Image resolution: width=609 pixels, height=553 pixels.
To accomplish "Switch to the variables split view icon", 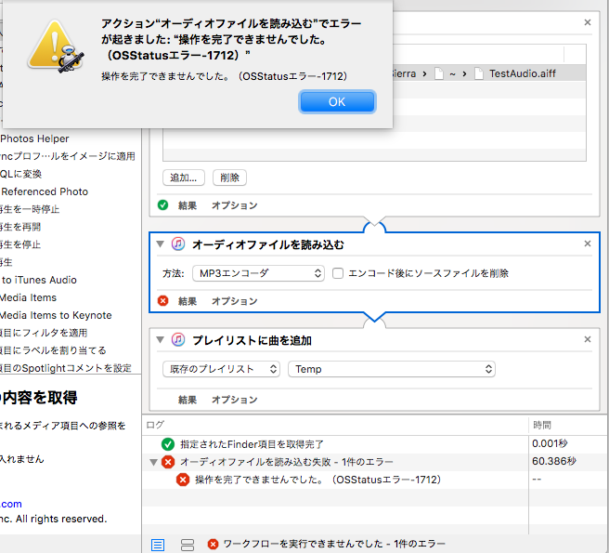I will (x=187, y=544).
